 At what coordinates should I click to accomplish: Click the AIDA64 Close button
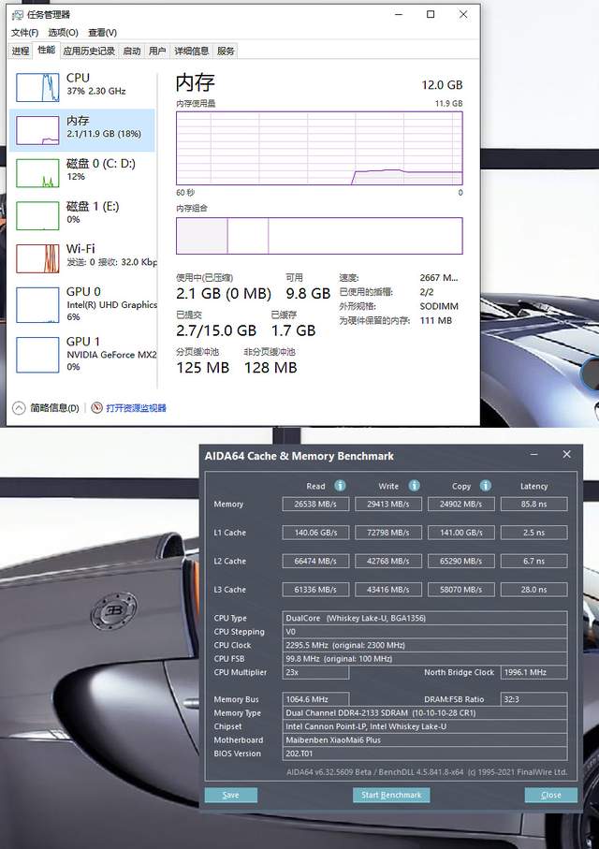[x=550, y=795]
